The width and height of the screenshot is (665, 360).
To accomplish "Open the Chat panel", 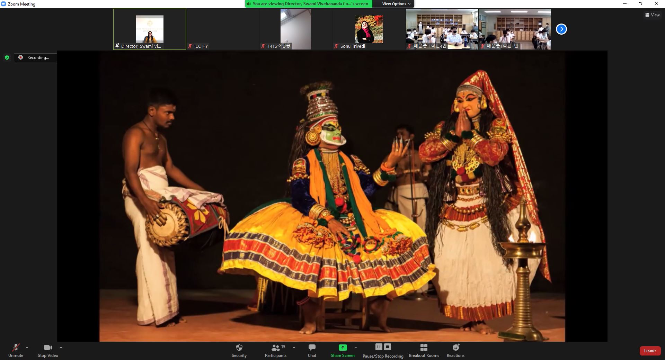I will [312, 350].
